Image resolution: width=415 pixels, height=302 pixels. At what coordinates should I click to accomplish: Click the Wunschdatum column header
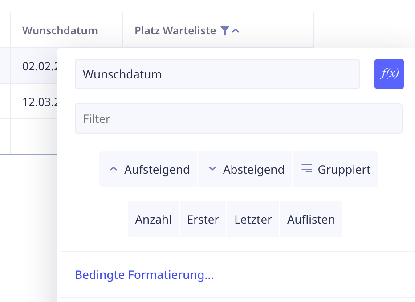(60, 31)
